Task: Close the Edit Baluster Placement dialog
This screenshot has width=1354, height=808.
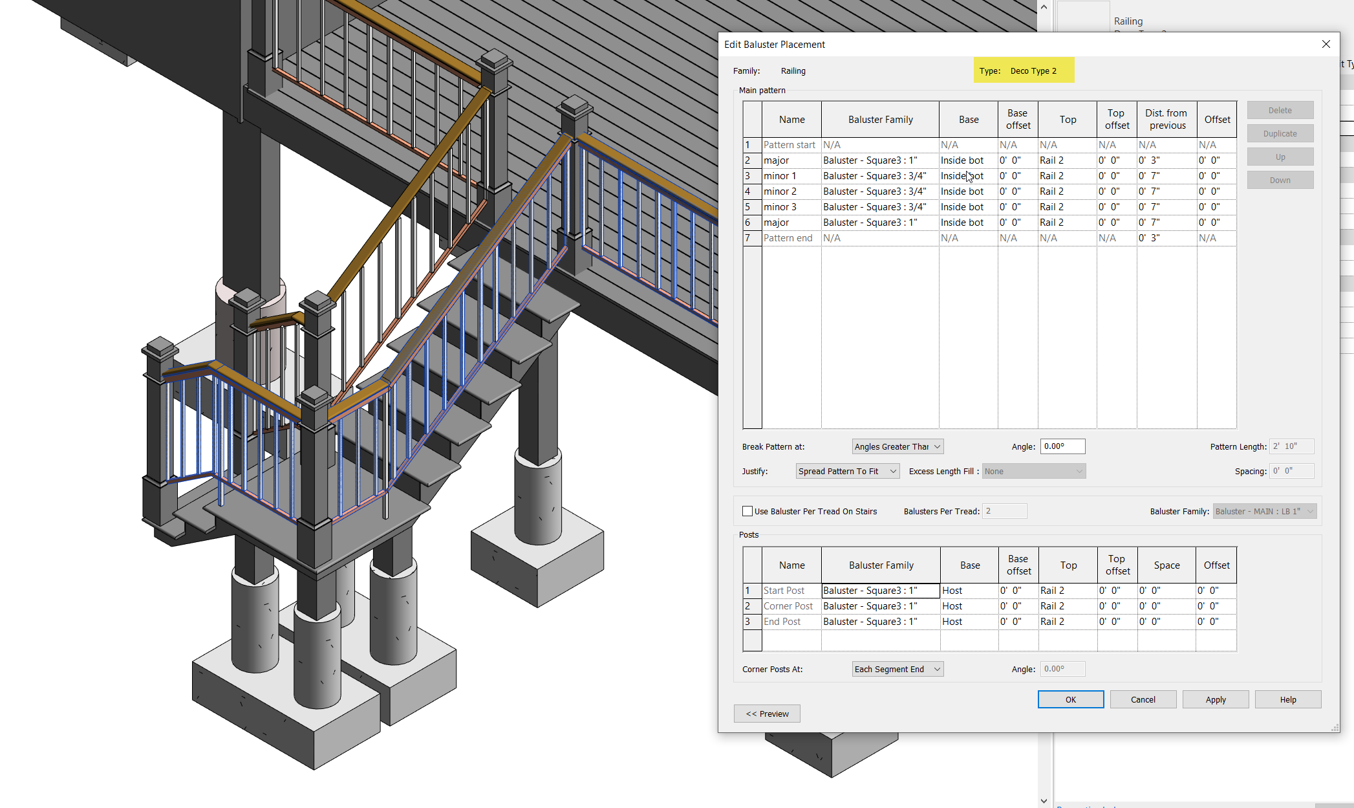Action: point(1326,44)
